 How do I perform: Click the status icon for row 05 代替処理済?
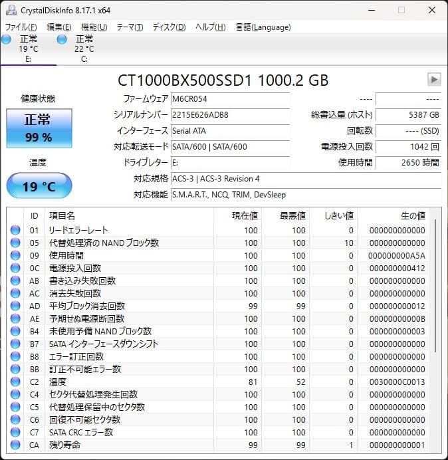pos(15,243)
